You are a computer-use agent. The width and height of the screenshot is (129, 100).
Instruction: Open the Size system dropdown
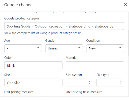(79, 82)
